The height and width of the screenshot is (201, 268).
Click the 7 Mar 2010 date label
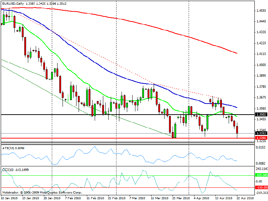point(137,198)
